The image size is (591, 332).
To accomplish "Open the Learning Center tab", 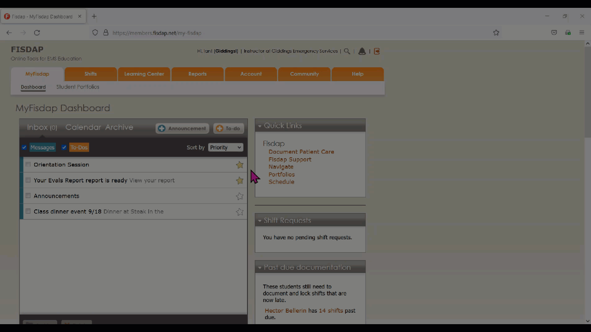I will click(144, 74).
